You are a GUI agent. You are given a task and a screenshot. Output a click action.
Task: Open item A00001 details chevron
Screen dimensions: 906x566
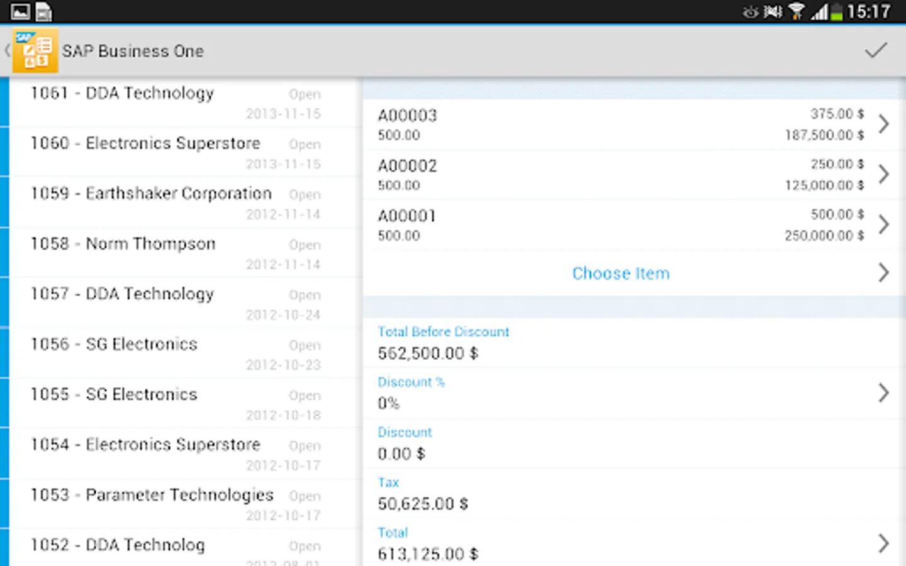click(x=883, y=225)
